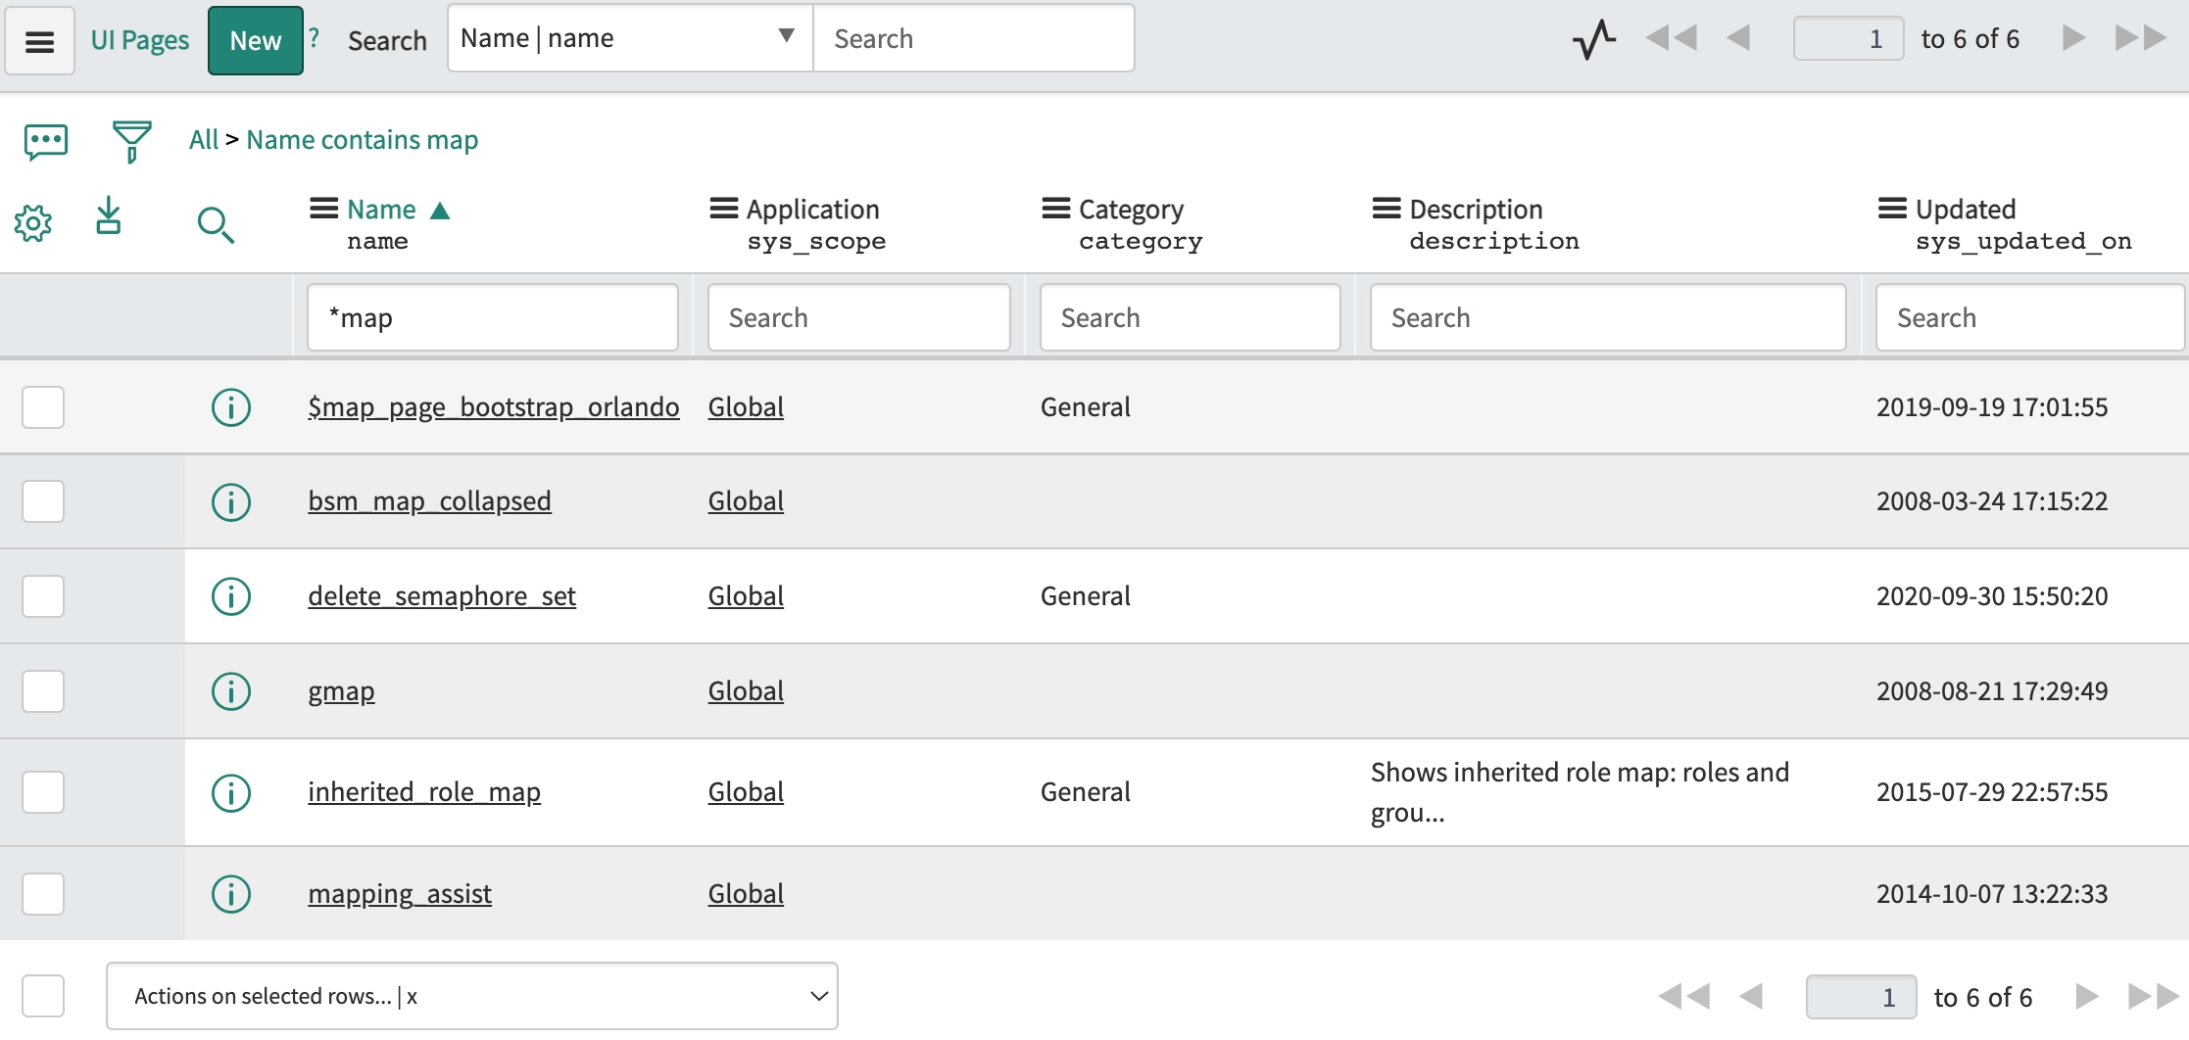The width and height of the screenshot is (2189, 1040).
Task: Click the New button
Action: 256,40
